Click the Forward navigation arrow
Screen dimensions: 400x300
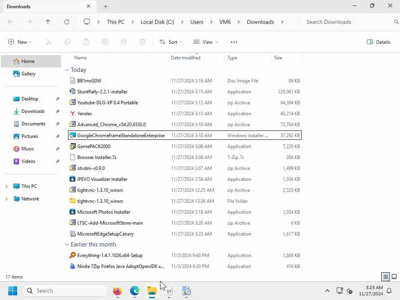[x=29, y=22]
